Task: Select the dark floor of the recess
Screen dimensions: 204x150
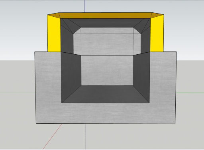Action: click(x=106, y=94)
